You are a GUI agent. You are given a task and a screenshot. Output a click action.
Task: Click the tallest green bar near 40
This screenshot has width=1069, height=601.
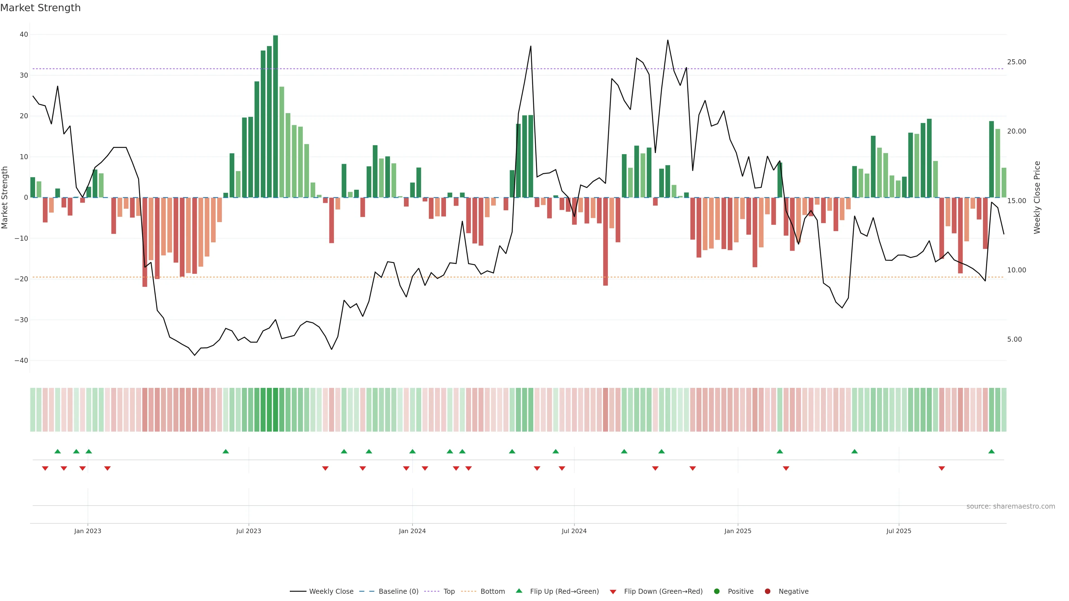(x=276, y=116)
